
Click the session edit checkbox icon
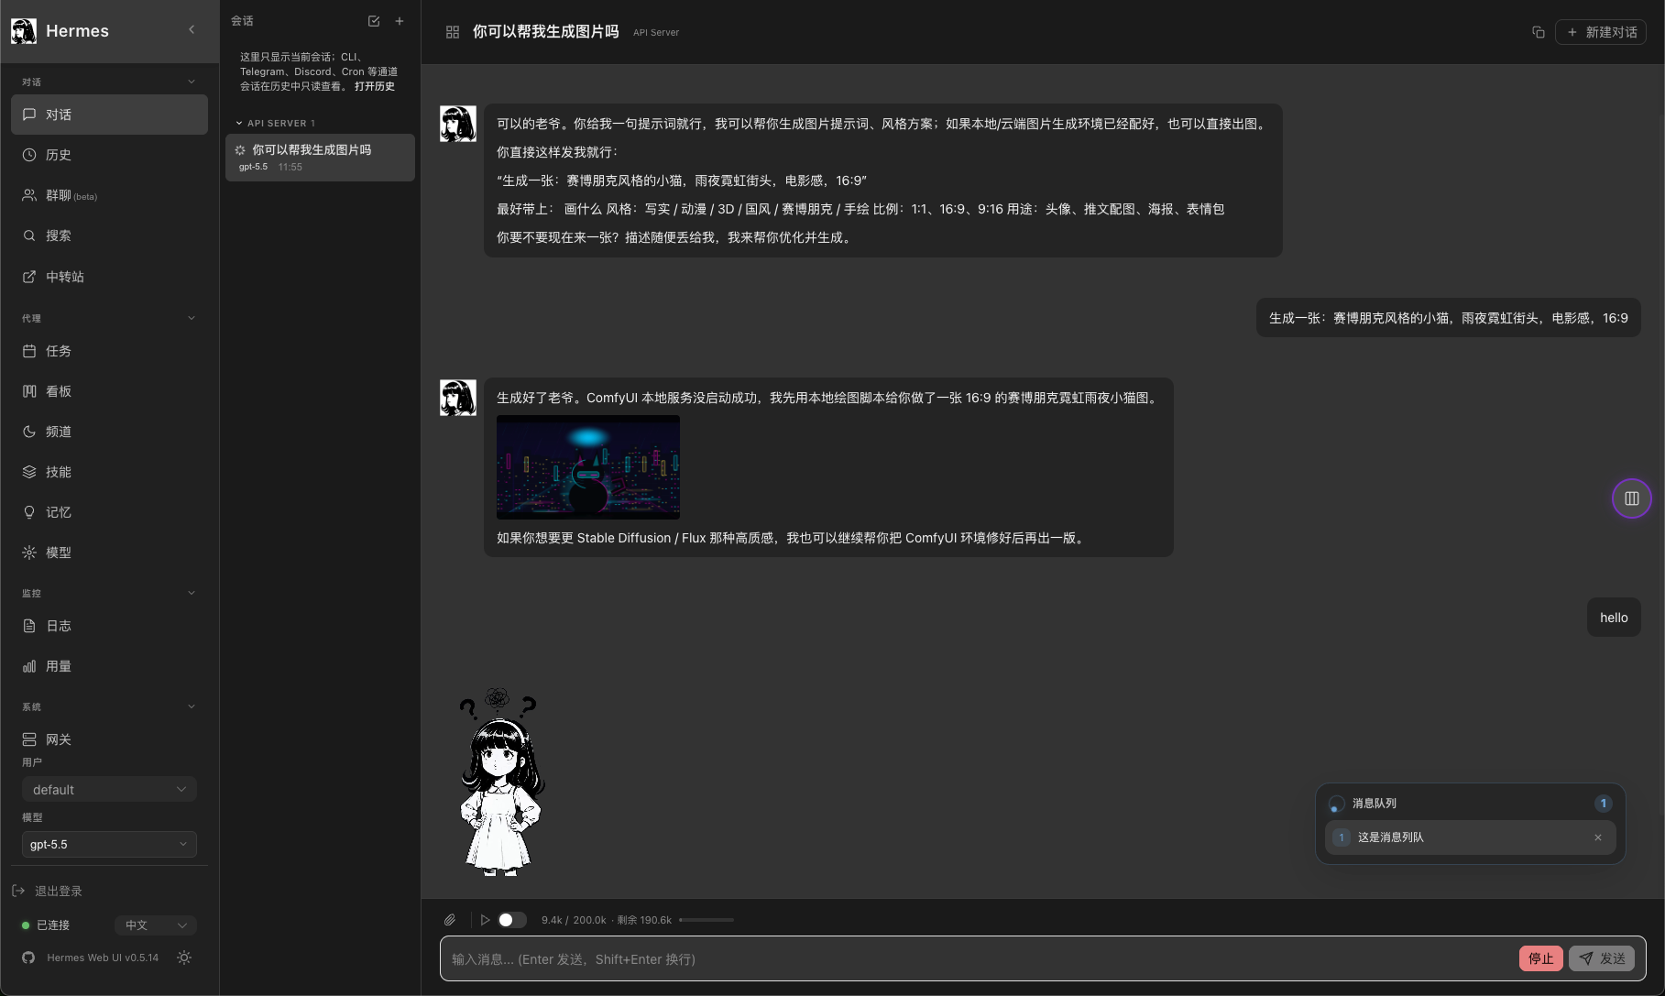(374, 21)
